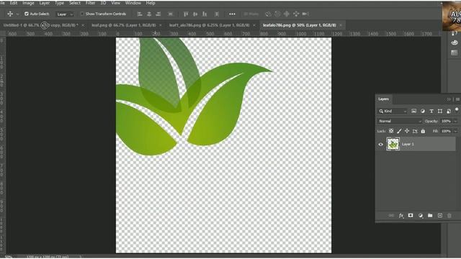Filter layers by pixel layers icon

coord(413,111)
